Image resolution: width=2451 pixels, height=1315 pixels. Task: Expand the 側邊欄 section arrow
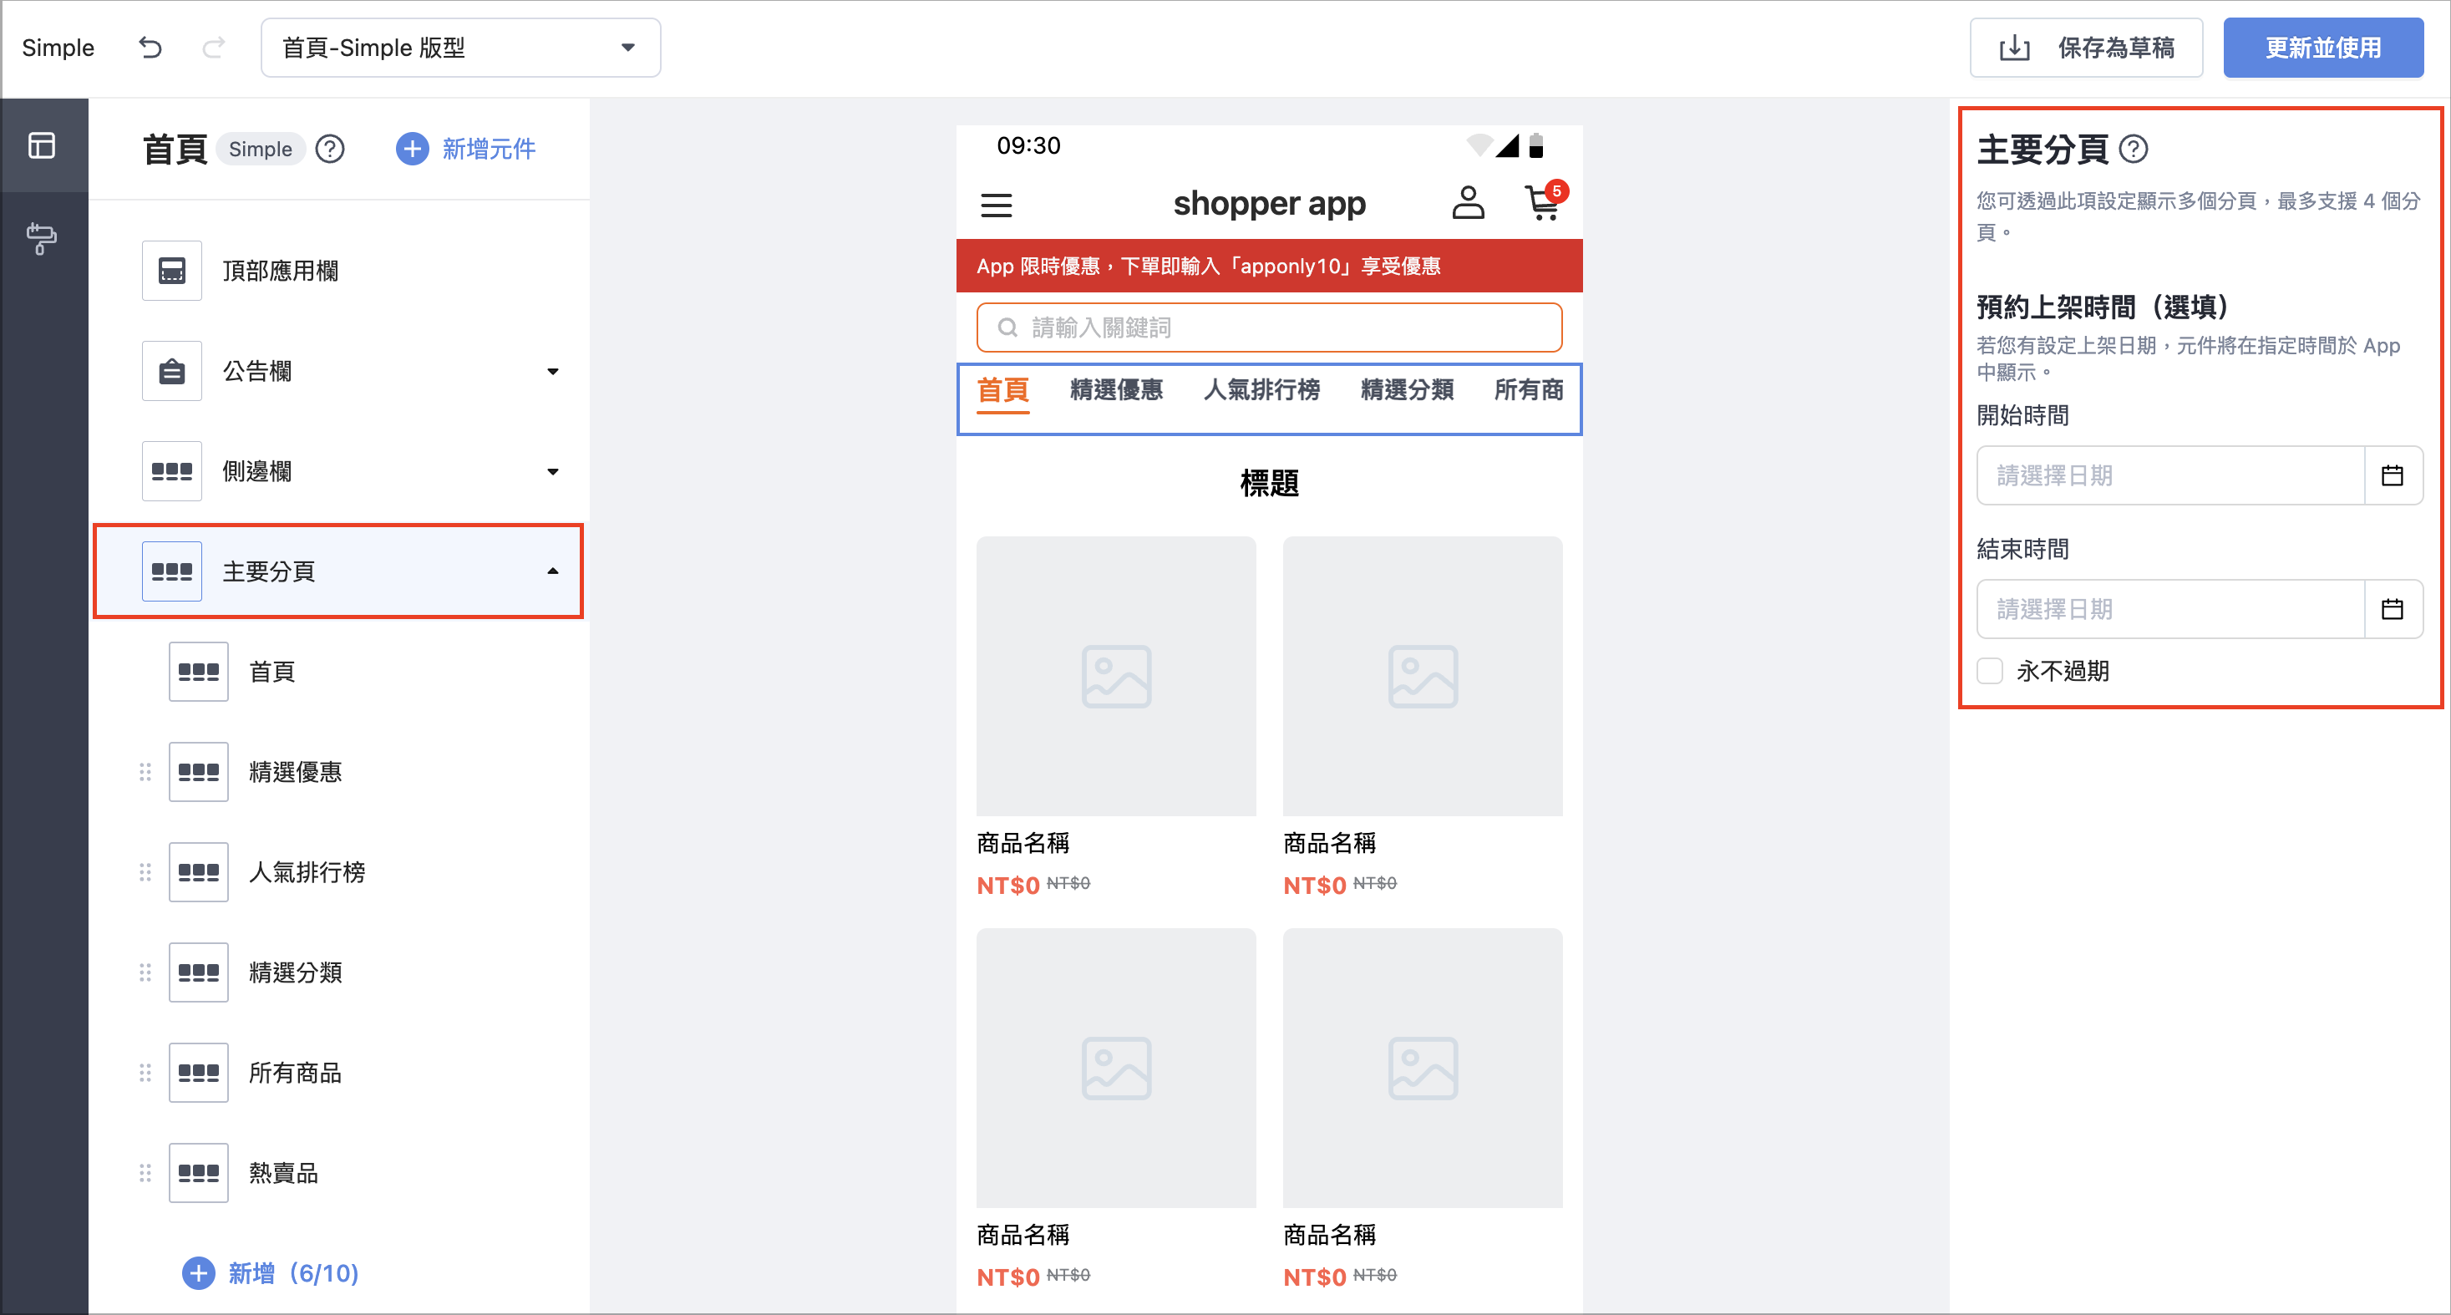[x=553, y=472]
